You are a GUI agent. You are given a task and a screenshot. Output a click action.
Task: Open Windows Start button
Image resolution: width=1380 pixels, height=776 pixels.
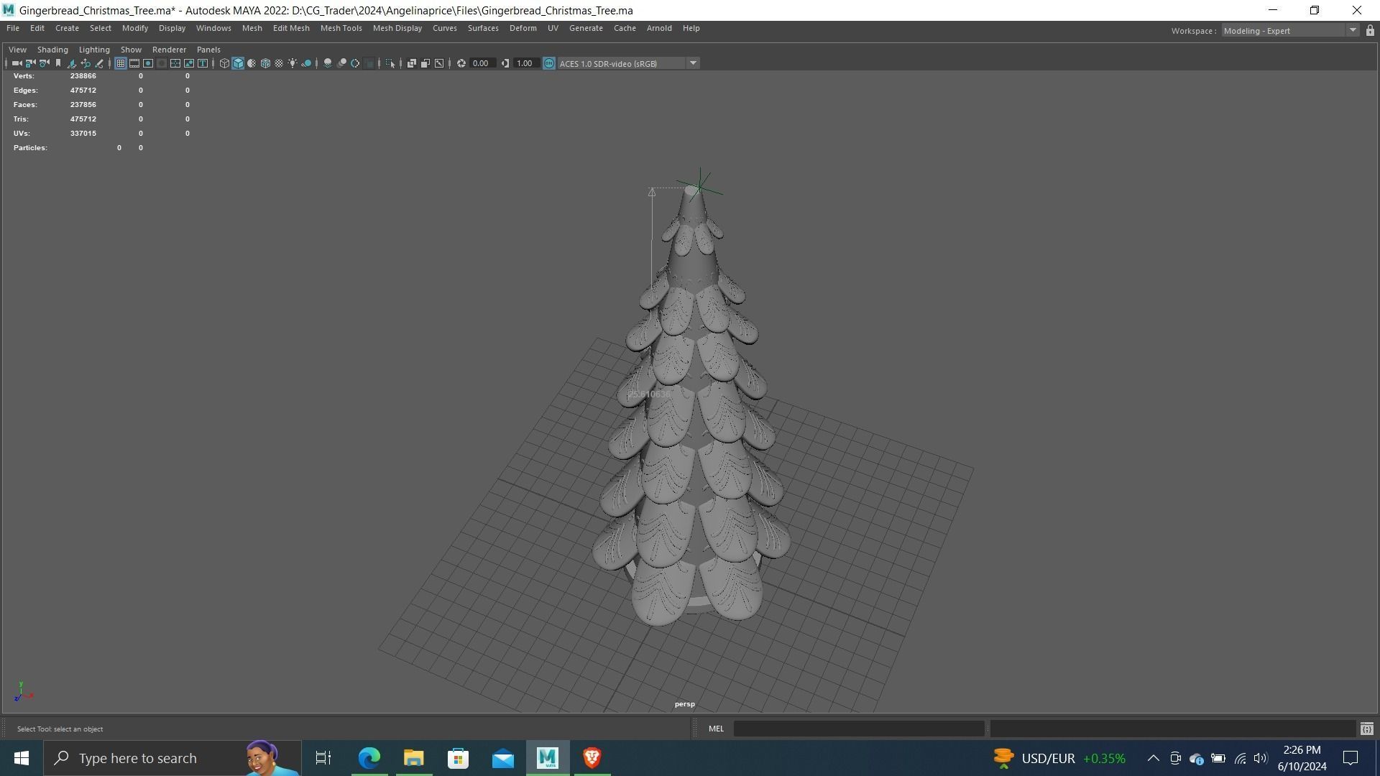(x=22, y=758)
